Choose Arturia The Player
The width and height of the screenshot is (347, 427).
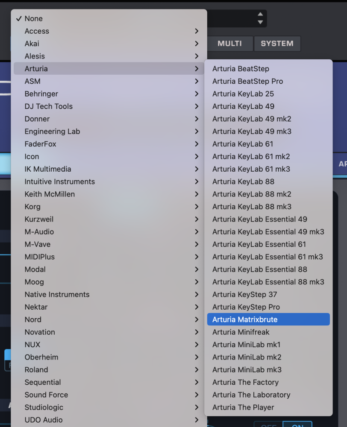(268, 407)
